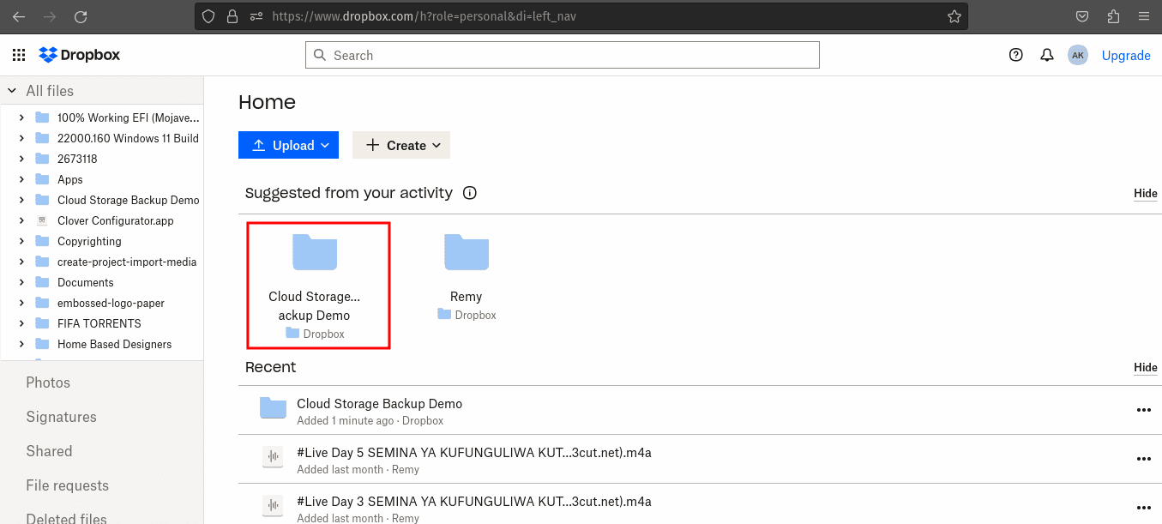Click the folder icon of the Recent Cloud Storage Backup Demo
Screen dimensions: 1162x524
tap(273, 408)
